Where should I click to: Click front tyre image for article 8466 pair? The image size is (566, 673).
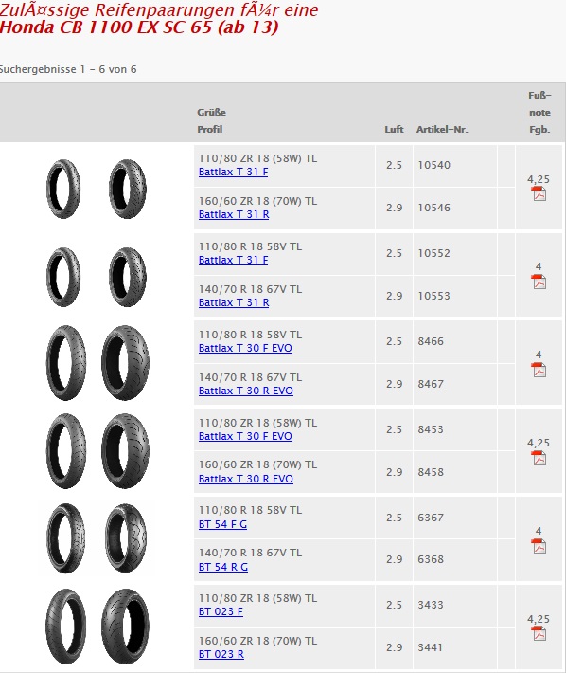click(x=65, y=363)
